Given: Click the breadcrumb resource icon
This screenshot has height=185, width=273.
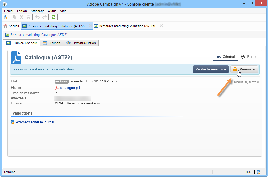Looking at the screenshot, I should (x=7, y=35).
